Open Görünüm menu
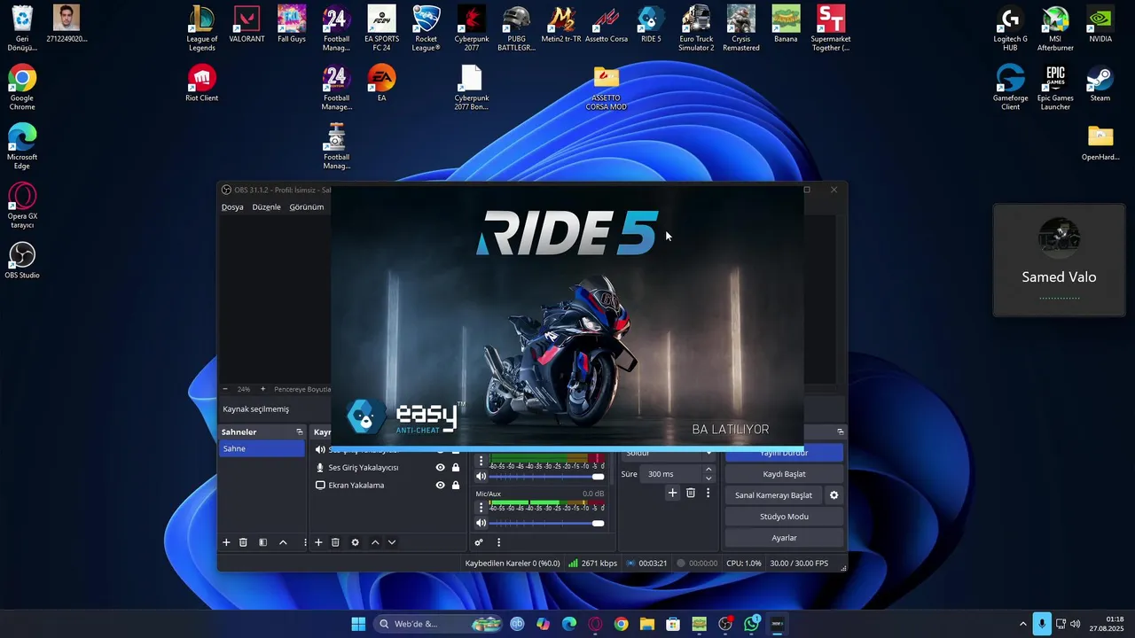 tap(307, 207)
